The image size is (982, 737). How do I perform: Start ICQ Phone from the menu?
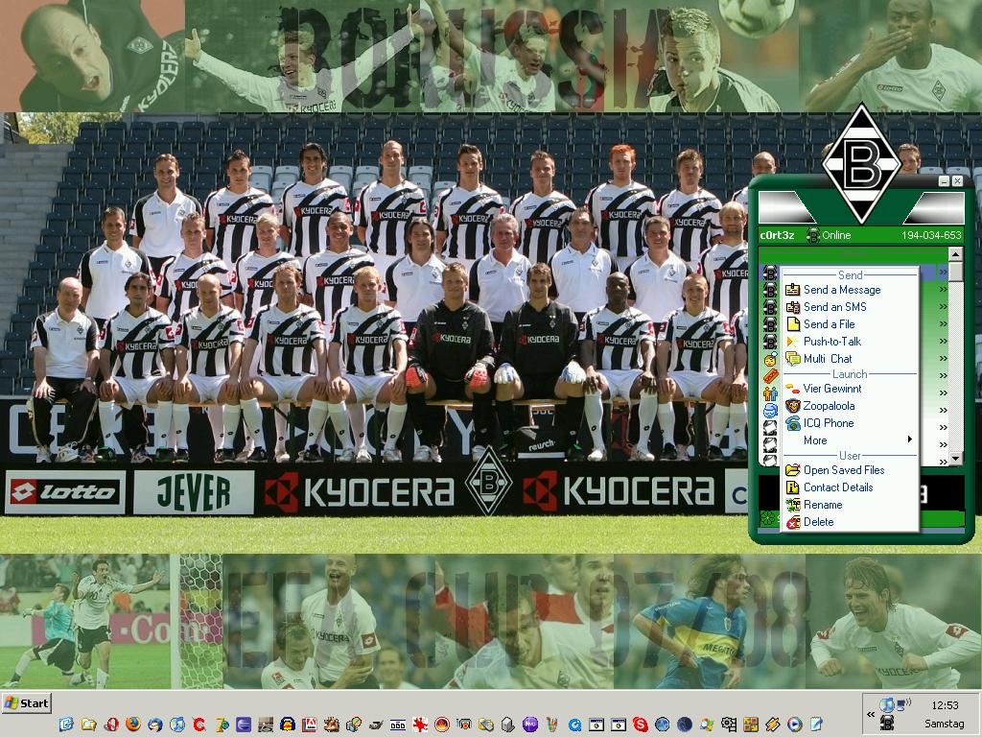tap(850, 423)
